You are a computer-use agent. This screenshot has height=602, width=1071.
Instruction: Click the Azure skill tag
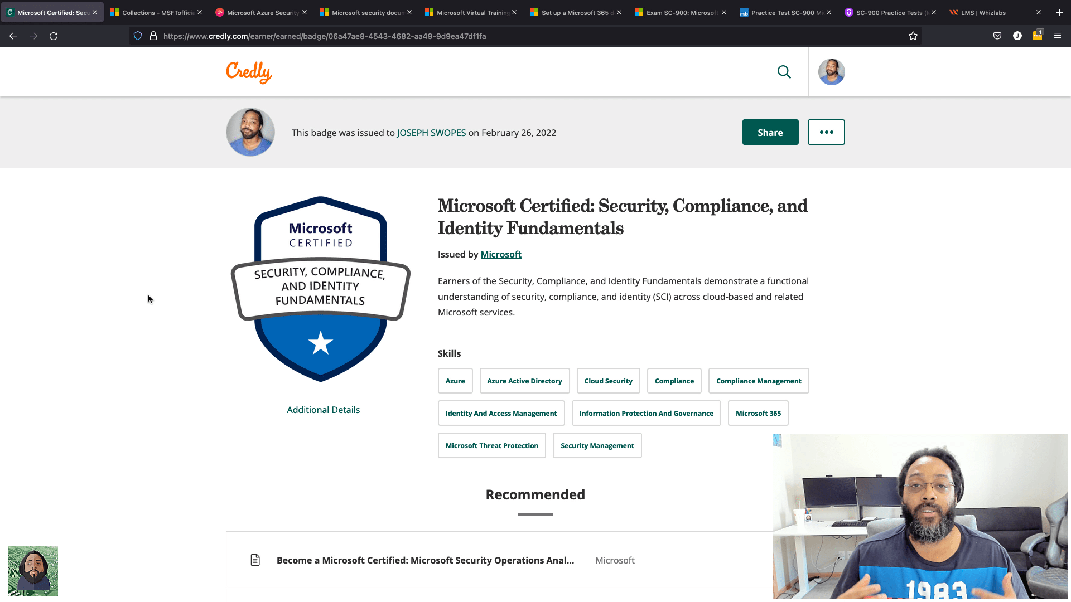point(455,381)
